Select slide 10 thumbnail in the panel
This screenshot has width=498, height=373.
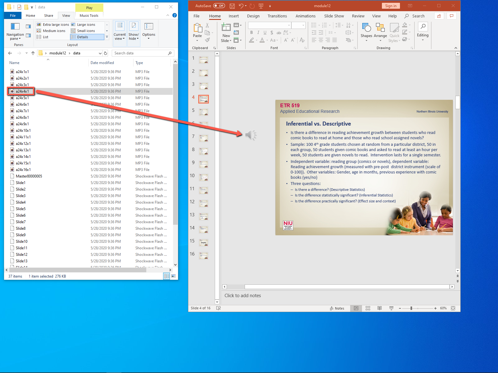pos(204,177)
